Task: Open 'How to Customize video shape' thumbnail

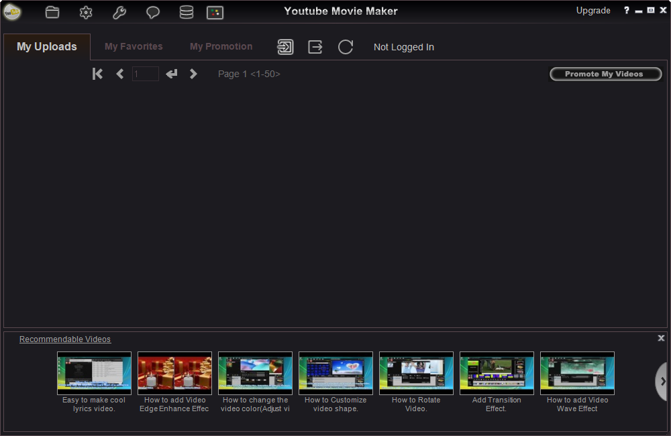Action: tap(335, 373)
